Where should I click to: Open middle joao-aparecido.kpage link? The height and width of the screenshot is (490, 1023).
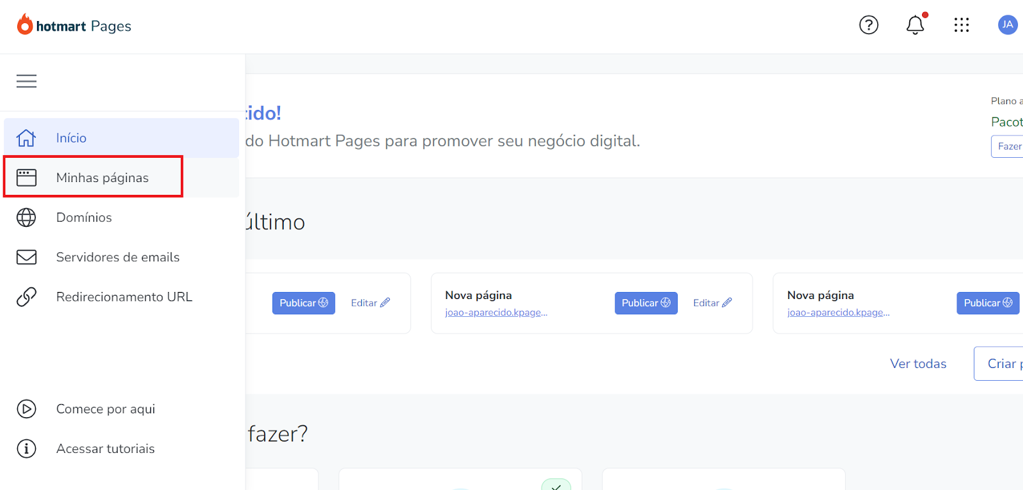(x=496, y=312)
